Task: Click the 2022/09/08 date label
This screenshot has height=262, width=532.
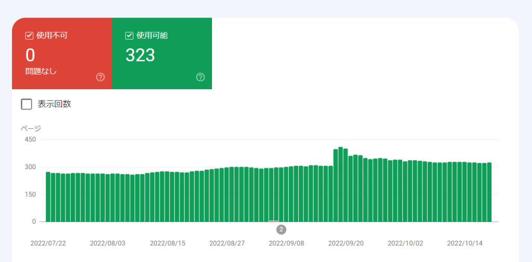Action: (x=286, y=243)
